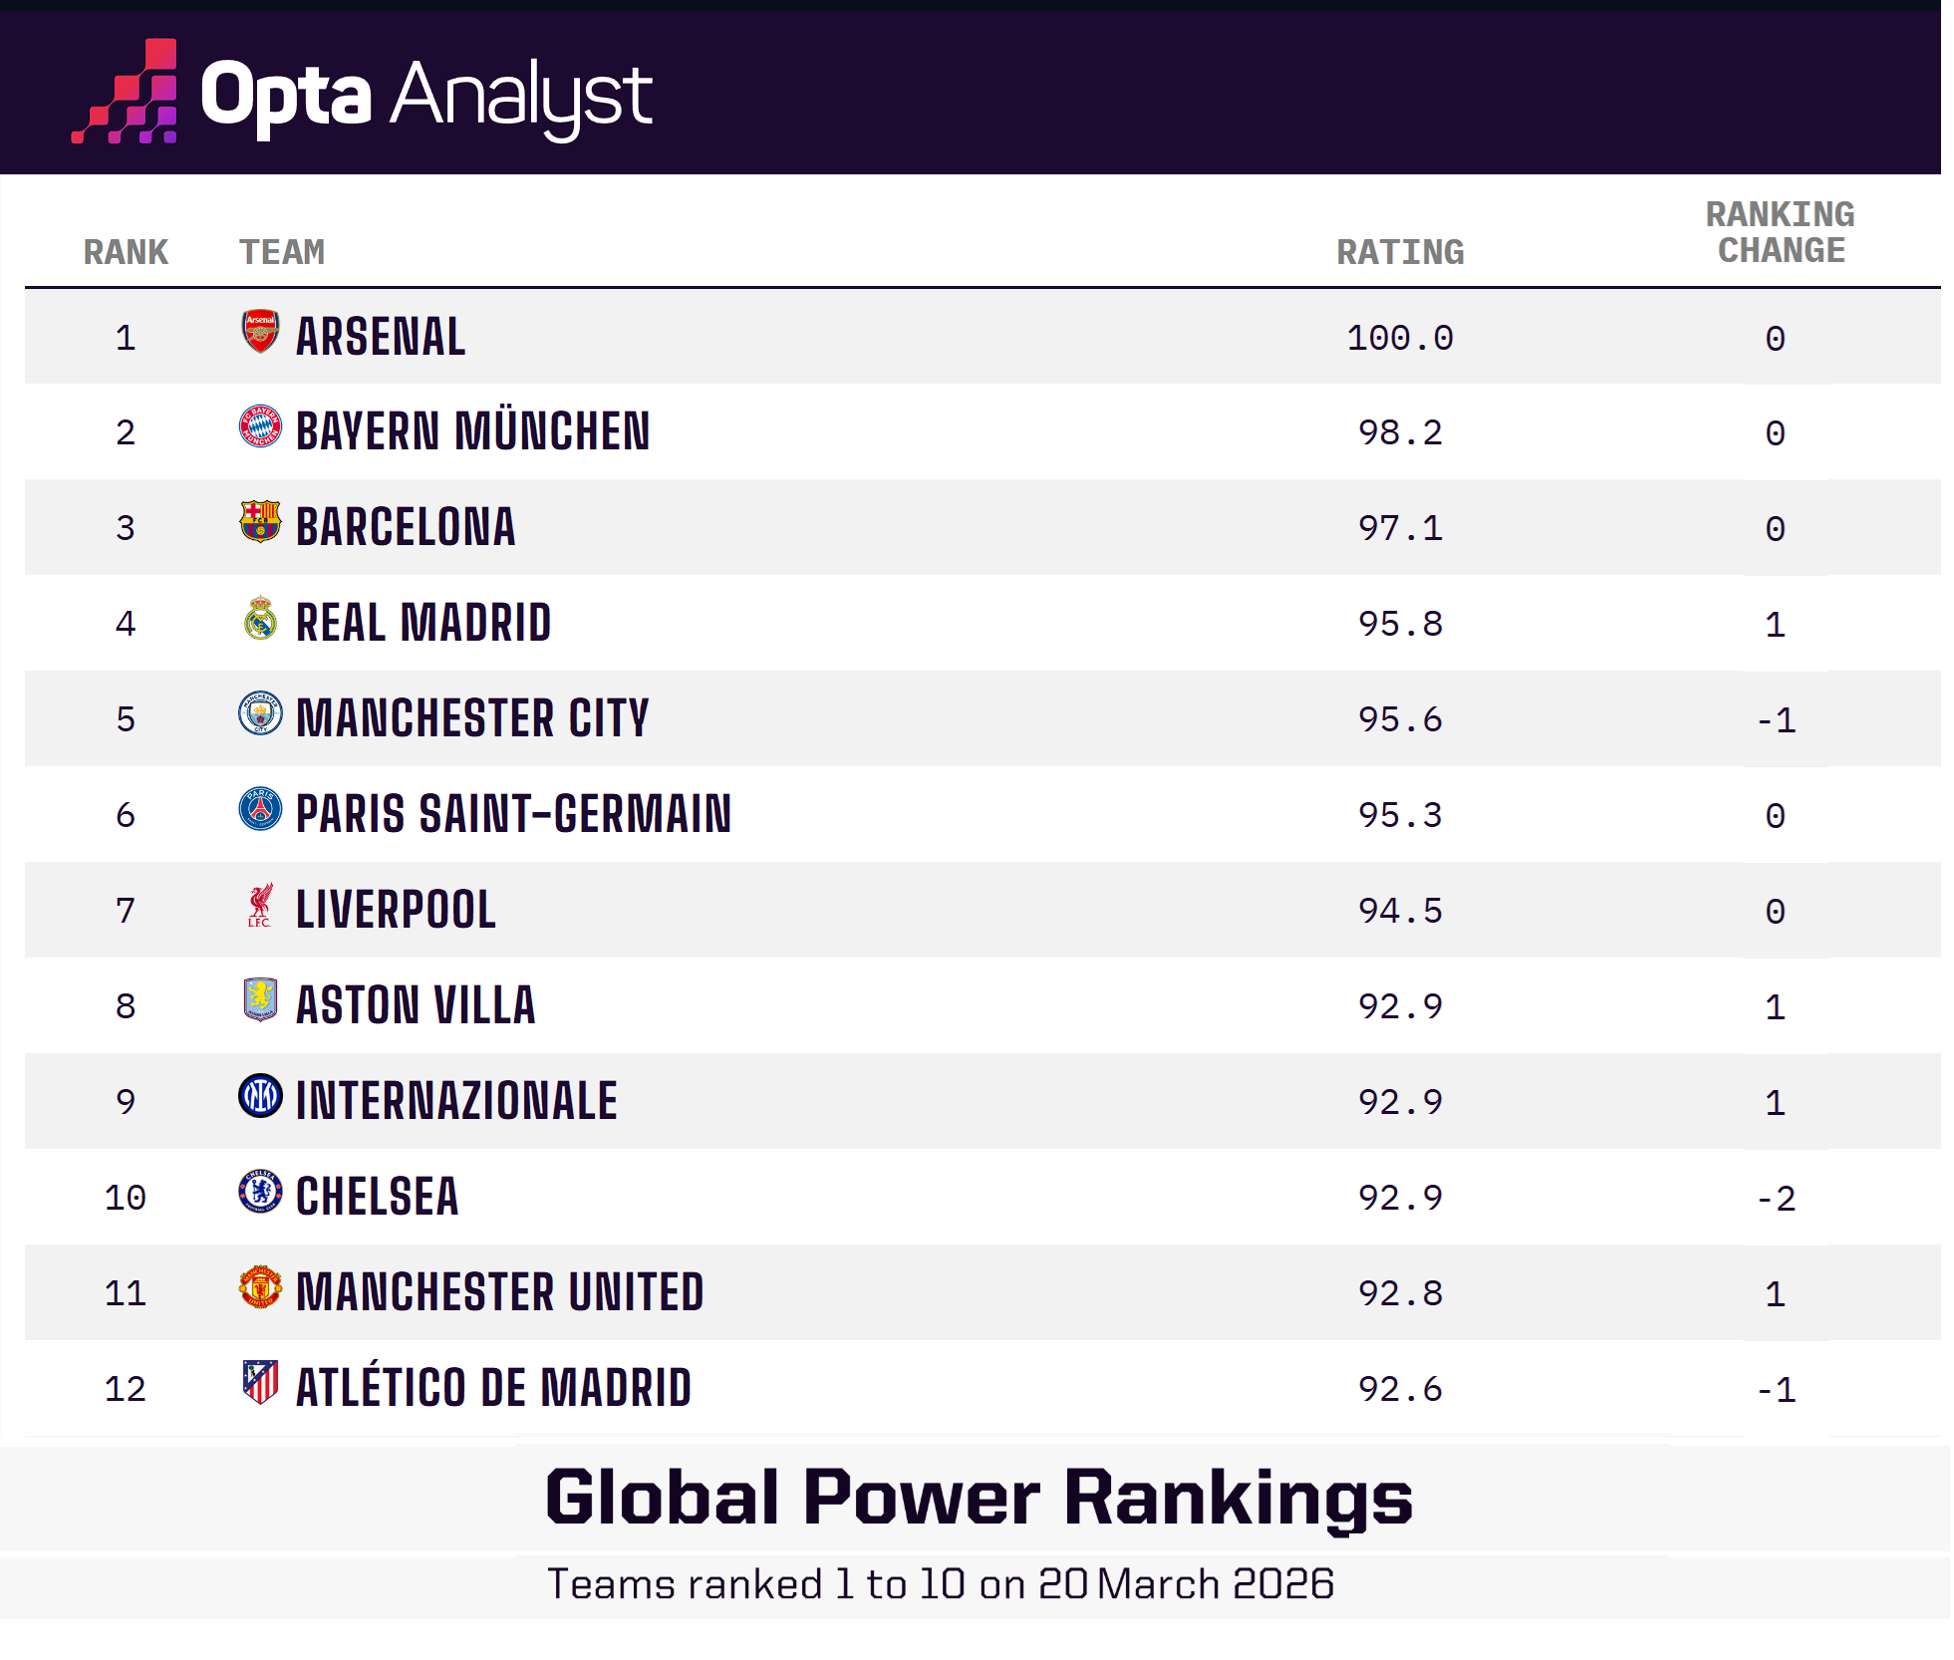Click the Aston Villa crest
The image size is (1954, 1660).
tap(260, 1000)
